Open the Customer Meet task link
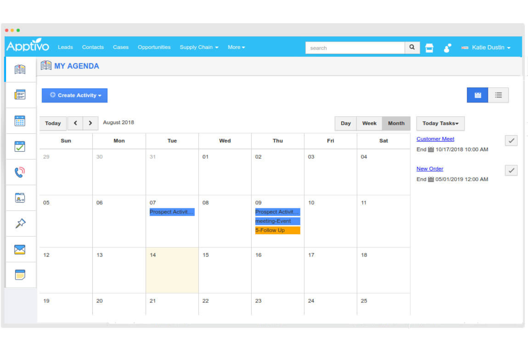Viewport: 528px width, 352px height. pos(435,139)
